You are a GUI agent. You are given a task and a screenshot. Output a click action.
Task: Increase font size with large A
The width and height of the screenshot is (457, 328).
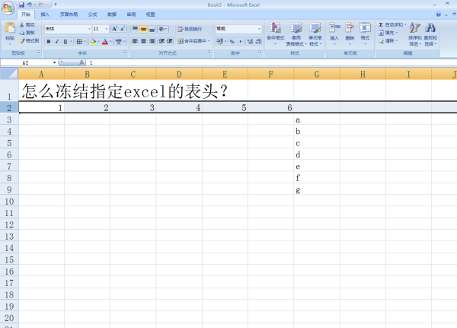(x=114, y=29)
